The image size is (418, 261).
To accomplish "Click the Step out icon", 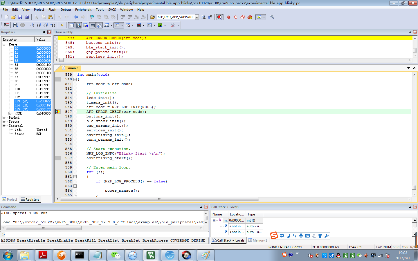I will point(46,25).
